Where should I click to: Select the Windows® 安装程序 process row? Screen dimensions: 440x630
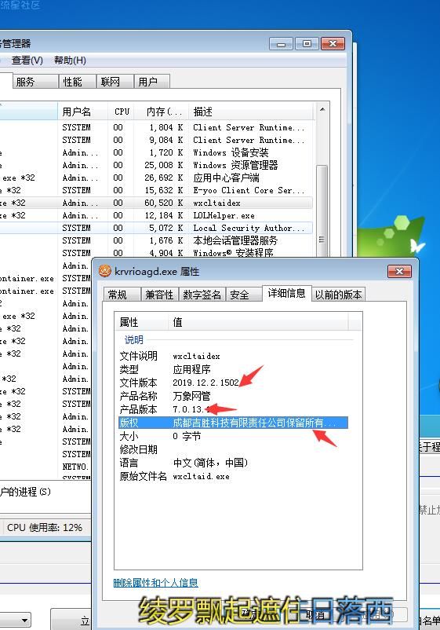(156, 253)
